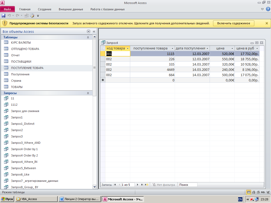This screenshot has width=271, height=203.
Task: Select the Запрос6_Like query
Action: point(20,174)
